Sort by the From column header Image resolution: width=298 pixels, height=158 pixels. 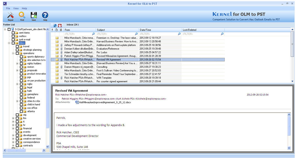[79, 30]
